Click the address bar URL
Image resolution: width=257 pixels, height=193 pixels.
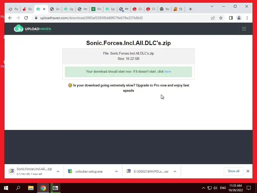(x=91, y=18)
